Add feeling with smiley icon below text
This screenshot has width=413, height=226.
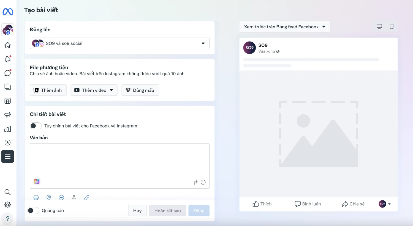(36, 197)
